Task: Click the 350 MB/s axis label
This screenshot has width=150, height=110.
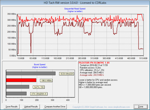Action: 11,14
